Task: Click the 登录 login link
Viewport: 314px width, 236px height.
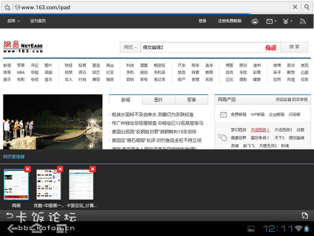Action: coord(202,21)
